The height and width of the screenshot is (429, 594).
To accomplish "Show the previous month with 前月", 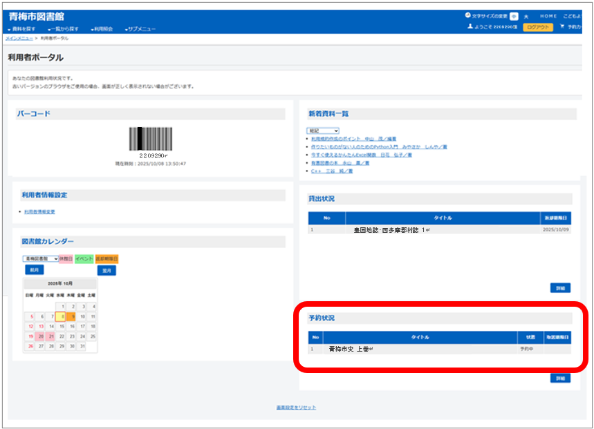I will (x=34, y=270).
